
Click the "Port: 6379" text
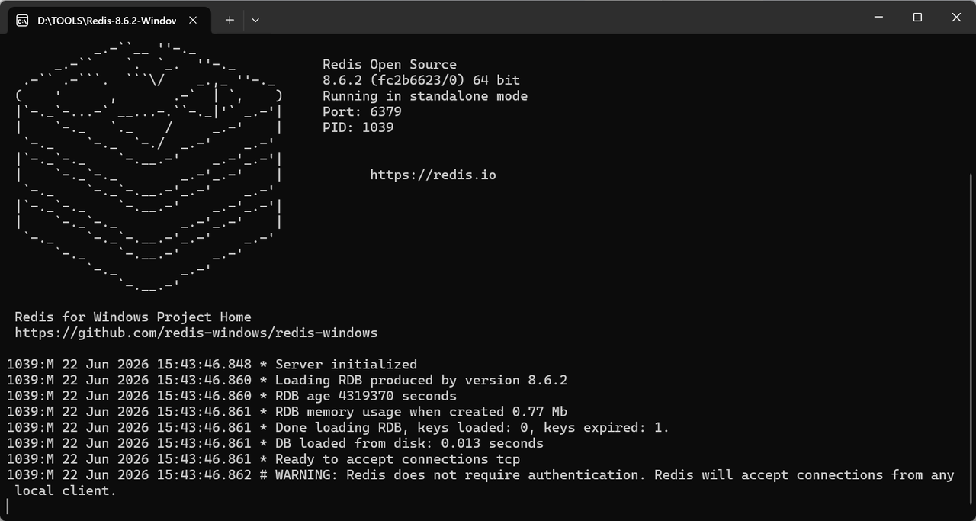(362, 111)
